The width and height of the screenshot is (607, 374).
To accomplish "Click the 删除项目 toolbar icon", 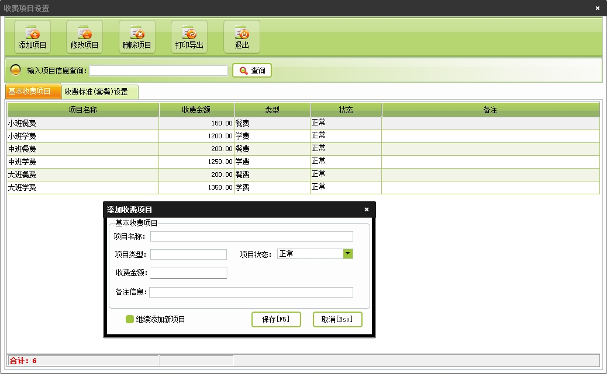I will click(x=137, y=34).
